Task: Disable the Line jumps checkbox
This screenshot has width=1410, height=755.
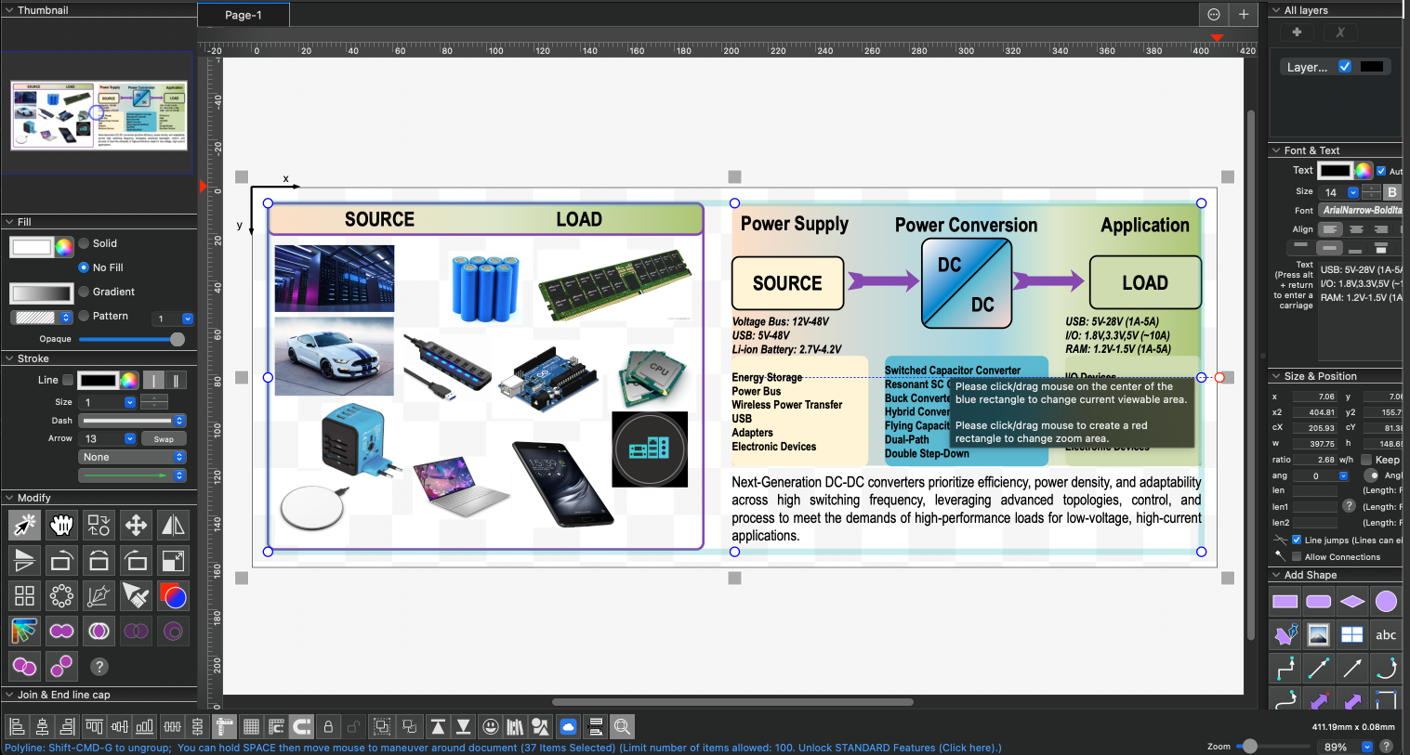Action: tap(1298, 540)
